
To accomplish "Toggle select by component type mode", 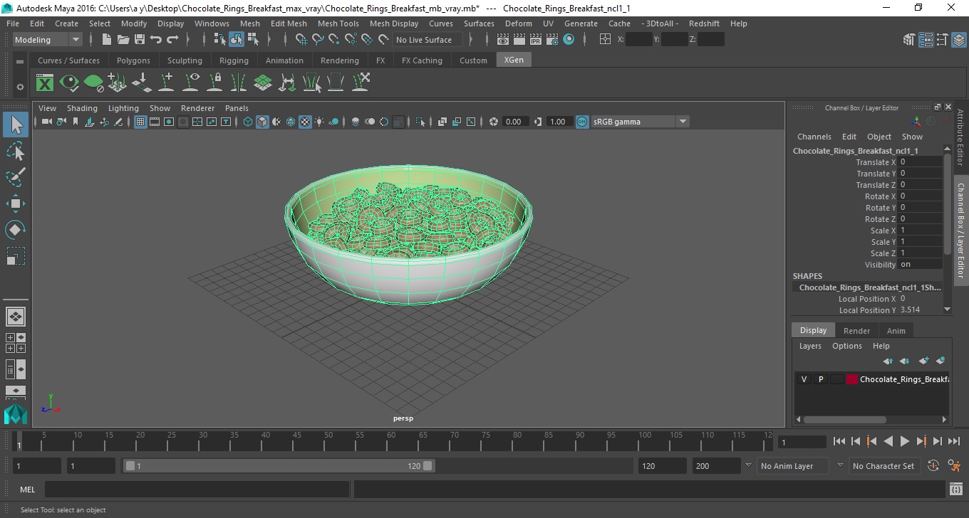I will point(252,40).
